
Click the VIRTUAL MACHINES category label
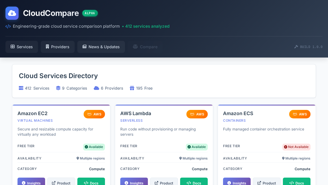(x=35, y=121)
